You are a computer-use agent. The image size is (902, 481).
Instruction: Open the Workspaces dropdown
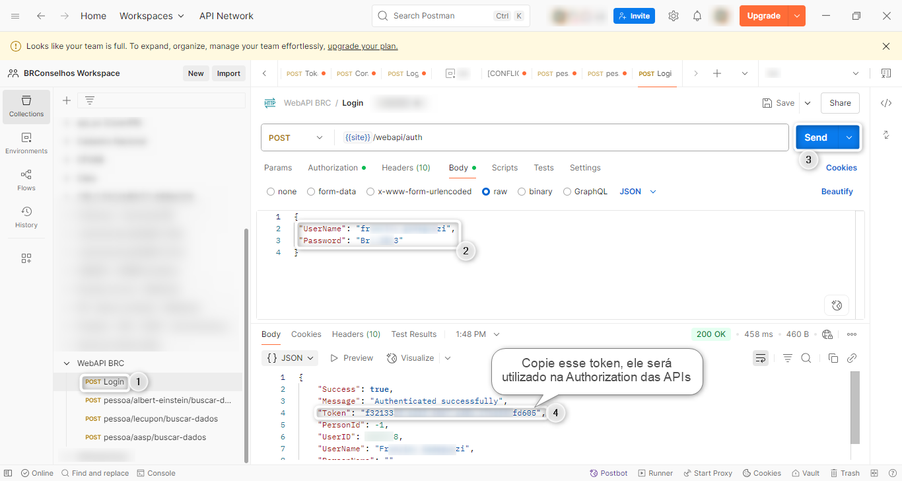153,16
